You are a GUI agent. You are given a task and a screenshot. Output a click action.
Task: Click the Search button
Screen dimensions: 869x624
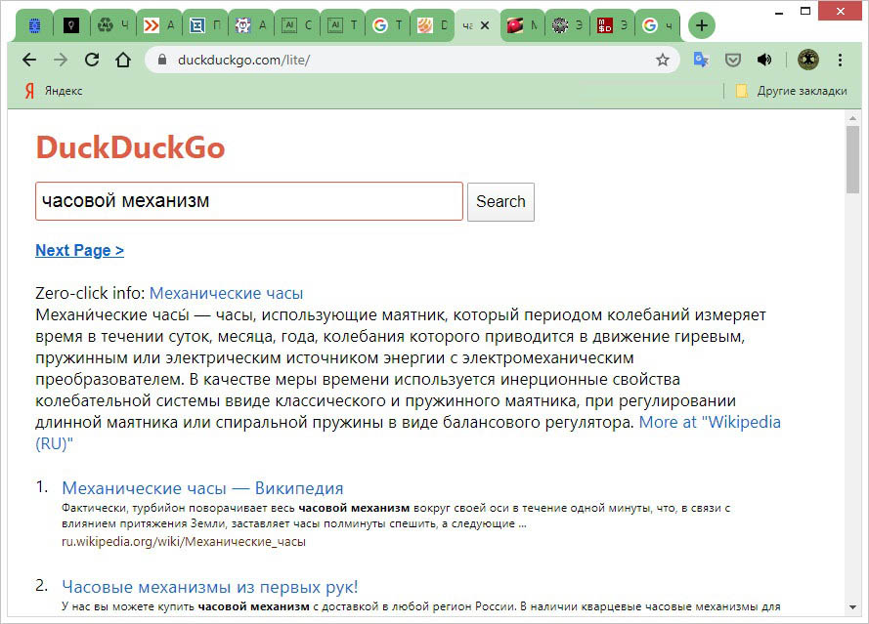coord(500,201)
